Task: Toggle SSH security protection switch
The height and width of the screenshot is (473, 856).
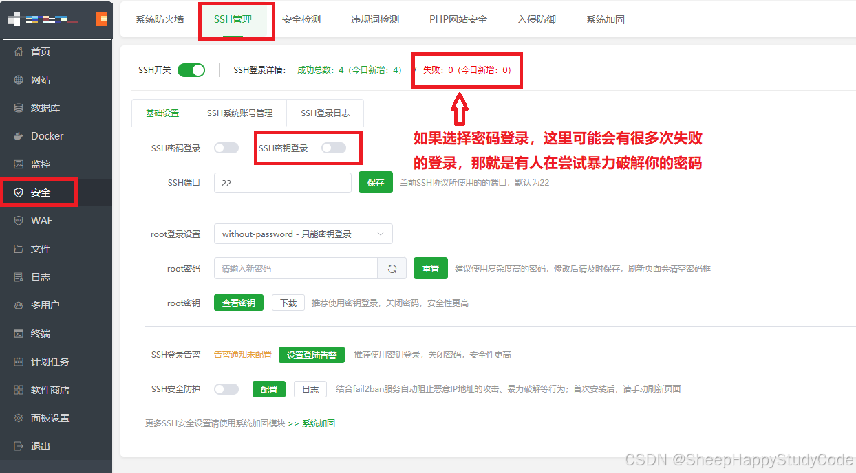Action: click(x=226, y=389)
